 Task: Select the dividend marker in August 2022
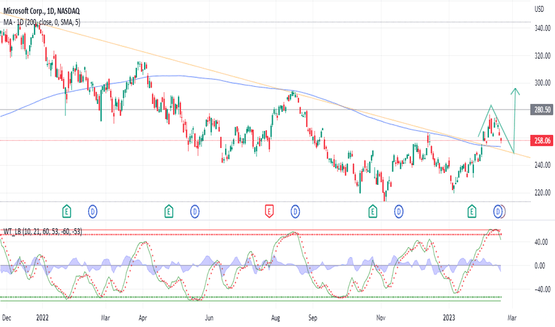tap(295, 212)
